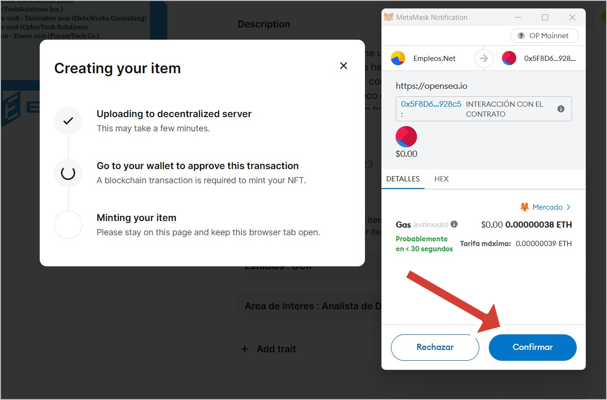The image size is (607, 400).
Task: Expand the chevron next to Mercado
Action: point(568,207)
